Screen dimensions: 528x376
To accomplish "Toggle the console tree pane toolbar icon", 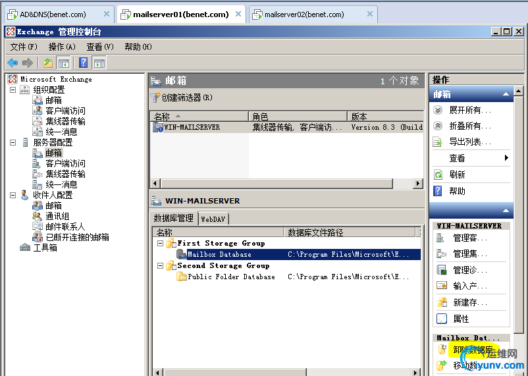I will click(63, 63).
